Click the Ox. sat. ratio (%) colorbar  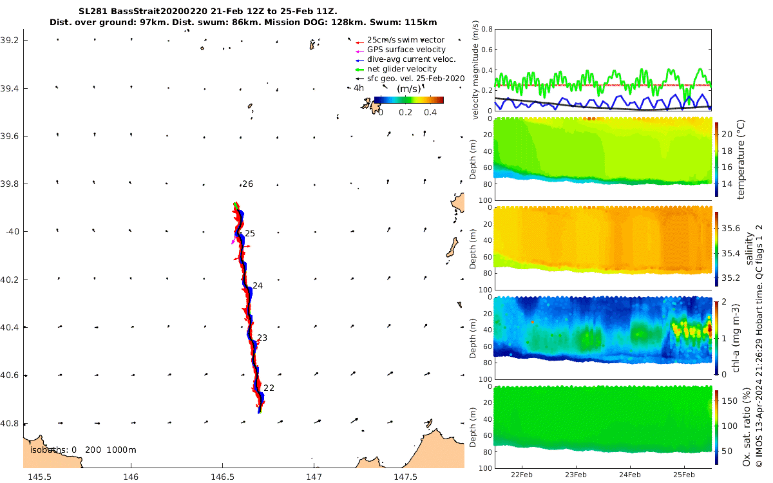point(717,426)
